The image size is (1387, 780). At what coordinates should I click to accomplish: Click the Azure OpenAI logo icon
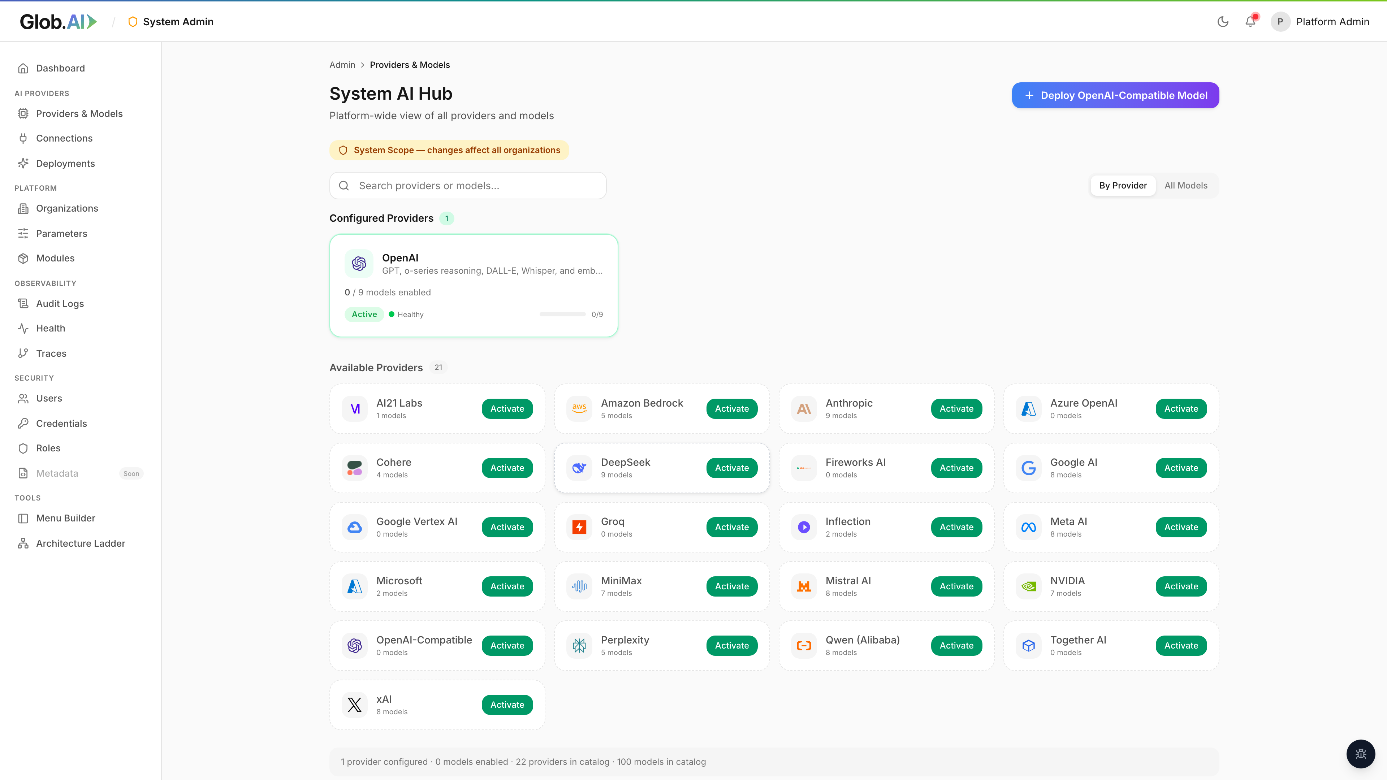pos(1028,408)
